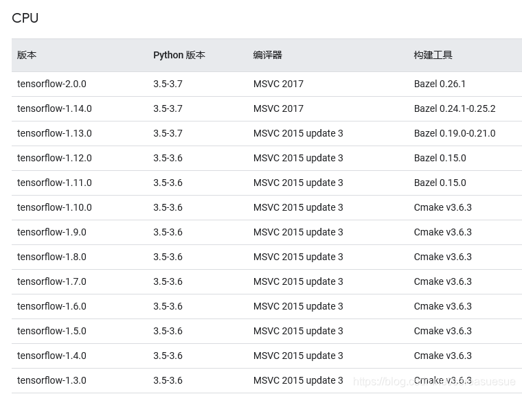The width and height of the screenshot is (522, 394).
Task: Select MSVC 2017 in tensorflow-1.14.0 row
Action: [x=278, y=108]
